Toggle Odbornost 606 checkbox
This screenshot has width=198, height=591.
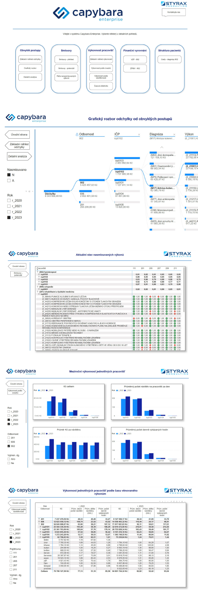pos(9,441)
